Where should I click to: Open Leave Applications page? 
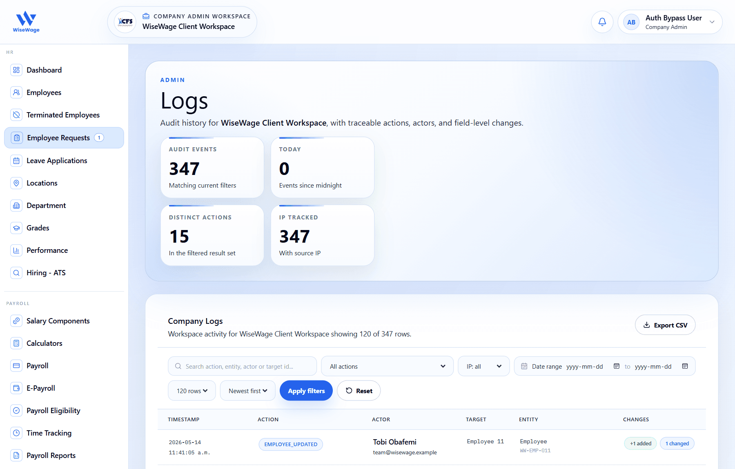(64, 161)
